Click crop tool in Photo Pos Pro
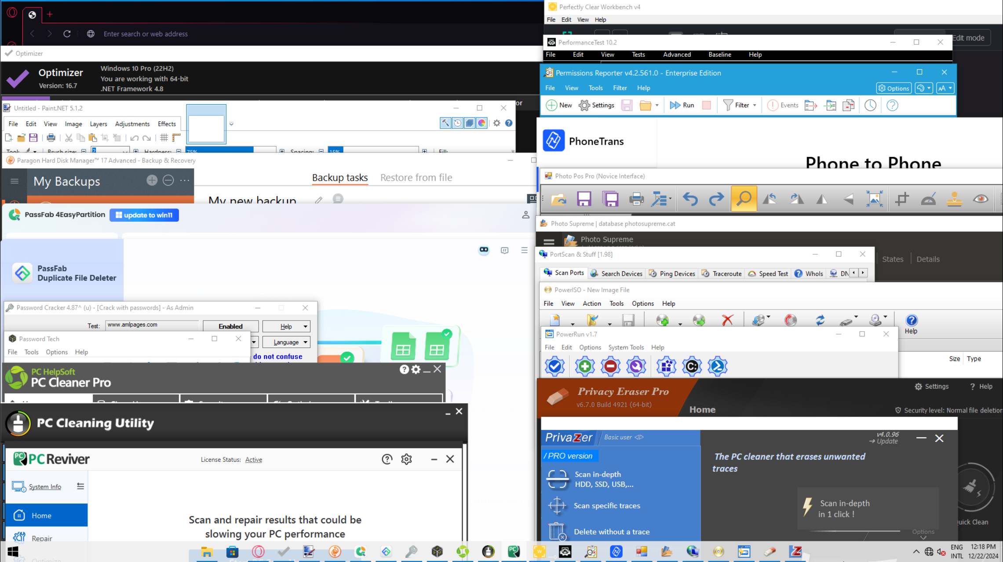 pyautogui.click(x=901, y=199)
